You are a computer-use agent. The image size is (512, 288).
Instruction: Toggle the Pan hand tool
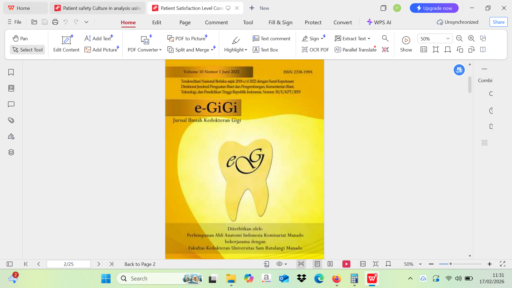point(20,38)
